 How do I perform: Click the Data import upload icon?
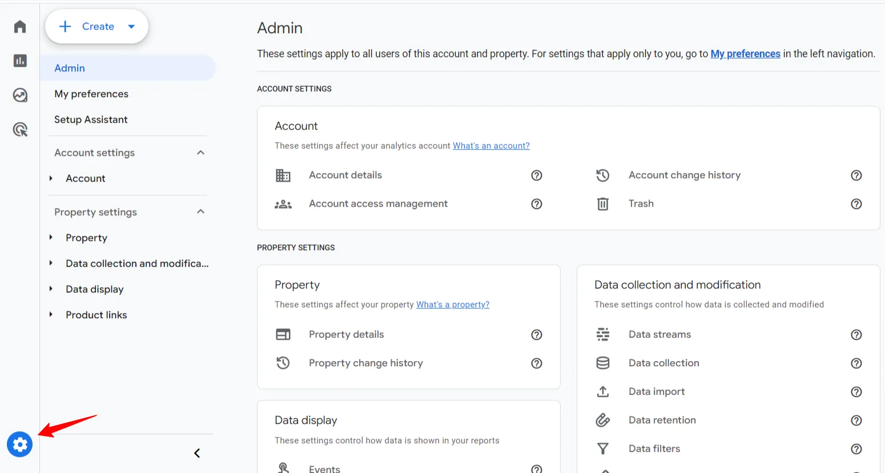(603, 392)
